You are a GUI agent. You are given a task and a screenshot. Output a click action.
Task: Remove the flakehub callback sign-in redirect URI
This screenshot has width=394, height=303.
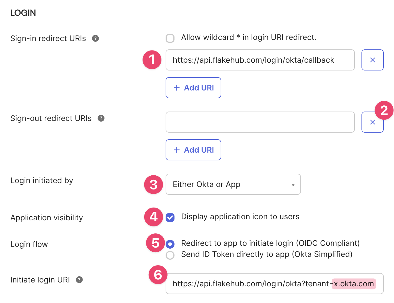pos(372,60)
